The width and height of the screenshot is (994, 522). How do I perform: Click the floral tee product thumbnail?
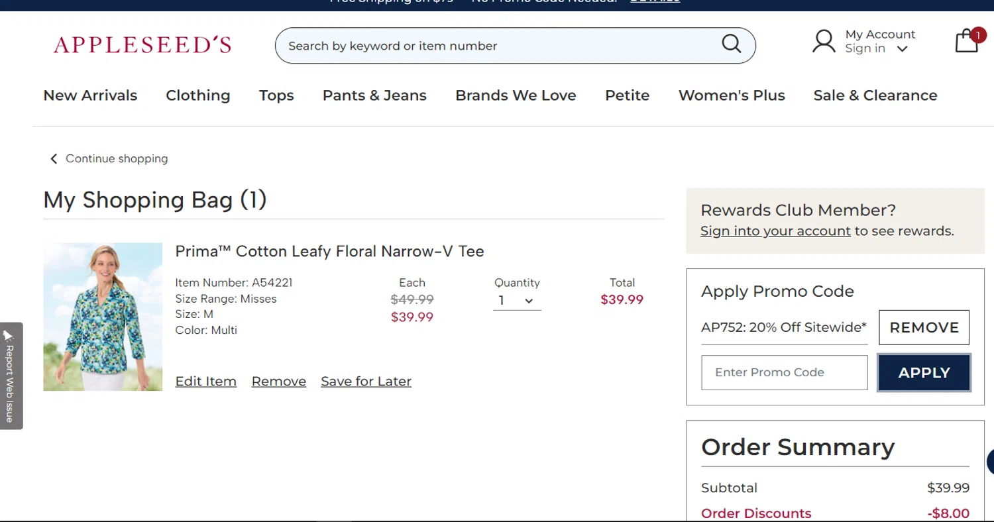pos(103,317)
